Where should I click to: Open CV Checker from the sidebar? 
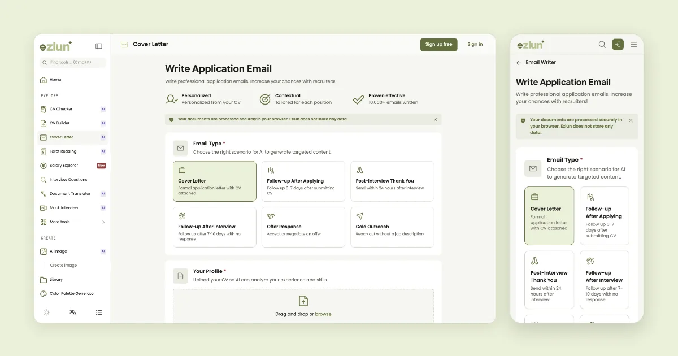click(x=73, y=109)
